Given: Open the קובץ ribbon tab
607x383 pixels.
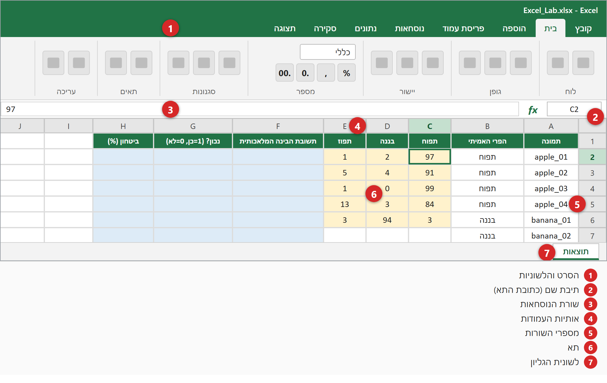Looking at the screenshot, I should point(583,29).
